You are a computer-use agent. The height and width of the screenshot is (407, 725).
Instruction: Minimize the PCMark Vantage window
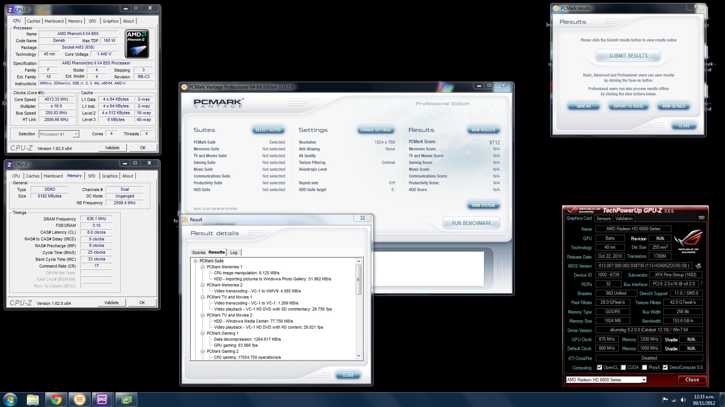pos(479,86)
